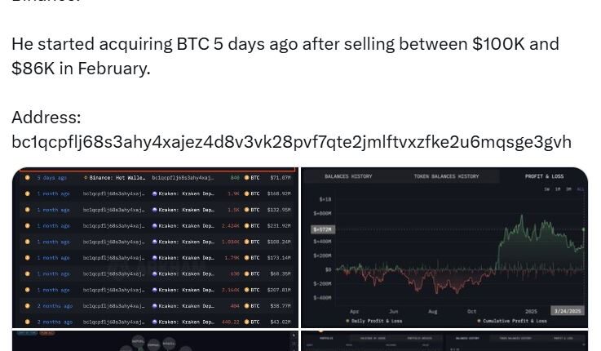Switch to the Balances History tab
This screenshot has height=351, width=601.
point(348,176)
